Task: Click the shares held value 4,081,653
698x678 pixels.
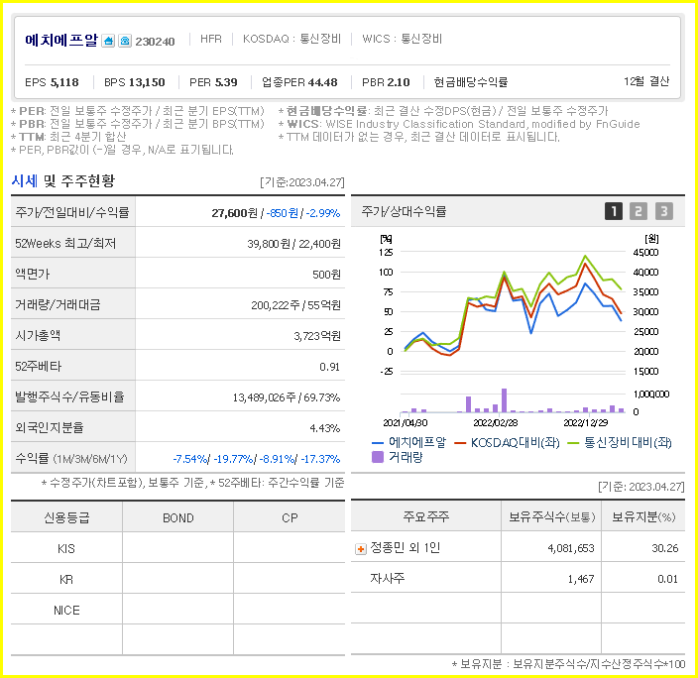Action: point(571,548)
